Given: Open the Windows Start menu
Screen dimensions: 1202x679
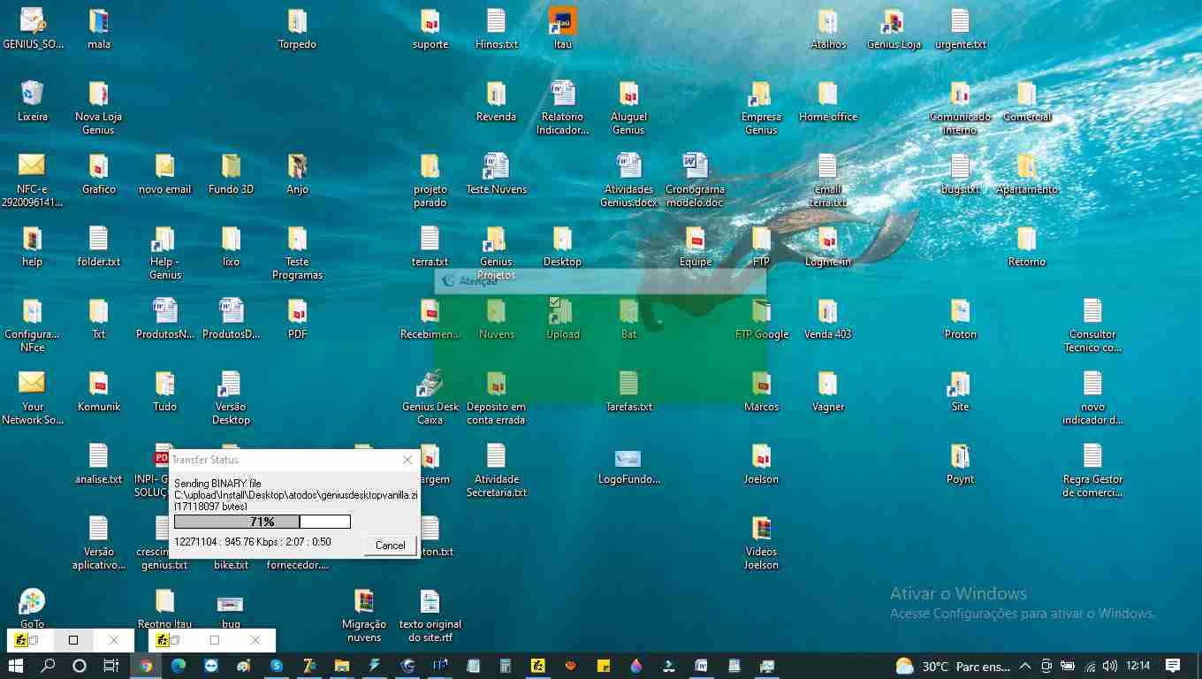Looking at the screenshot, I should click(x=16, y=666).
